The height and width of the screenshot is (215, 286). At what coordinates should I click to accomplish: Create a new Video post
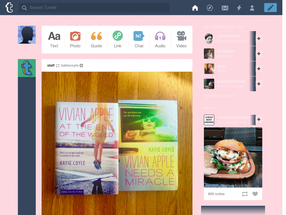181,39
